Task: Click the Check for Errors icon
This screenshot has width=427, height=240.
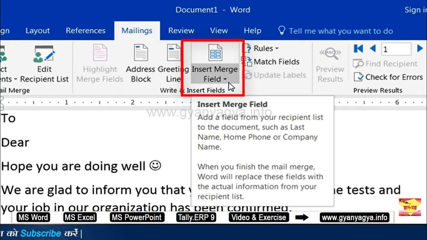Action: point(358,77)
